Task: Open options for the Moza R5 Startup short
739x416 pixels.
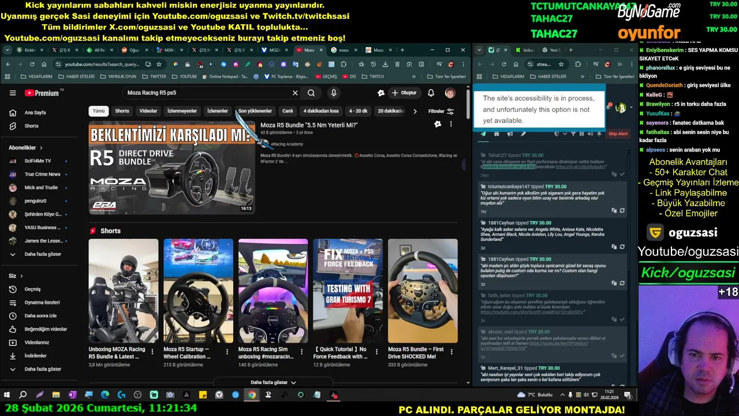Action: pyautogui.click(x=227, y=351)
